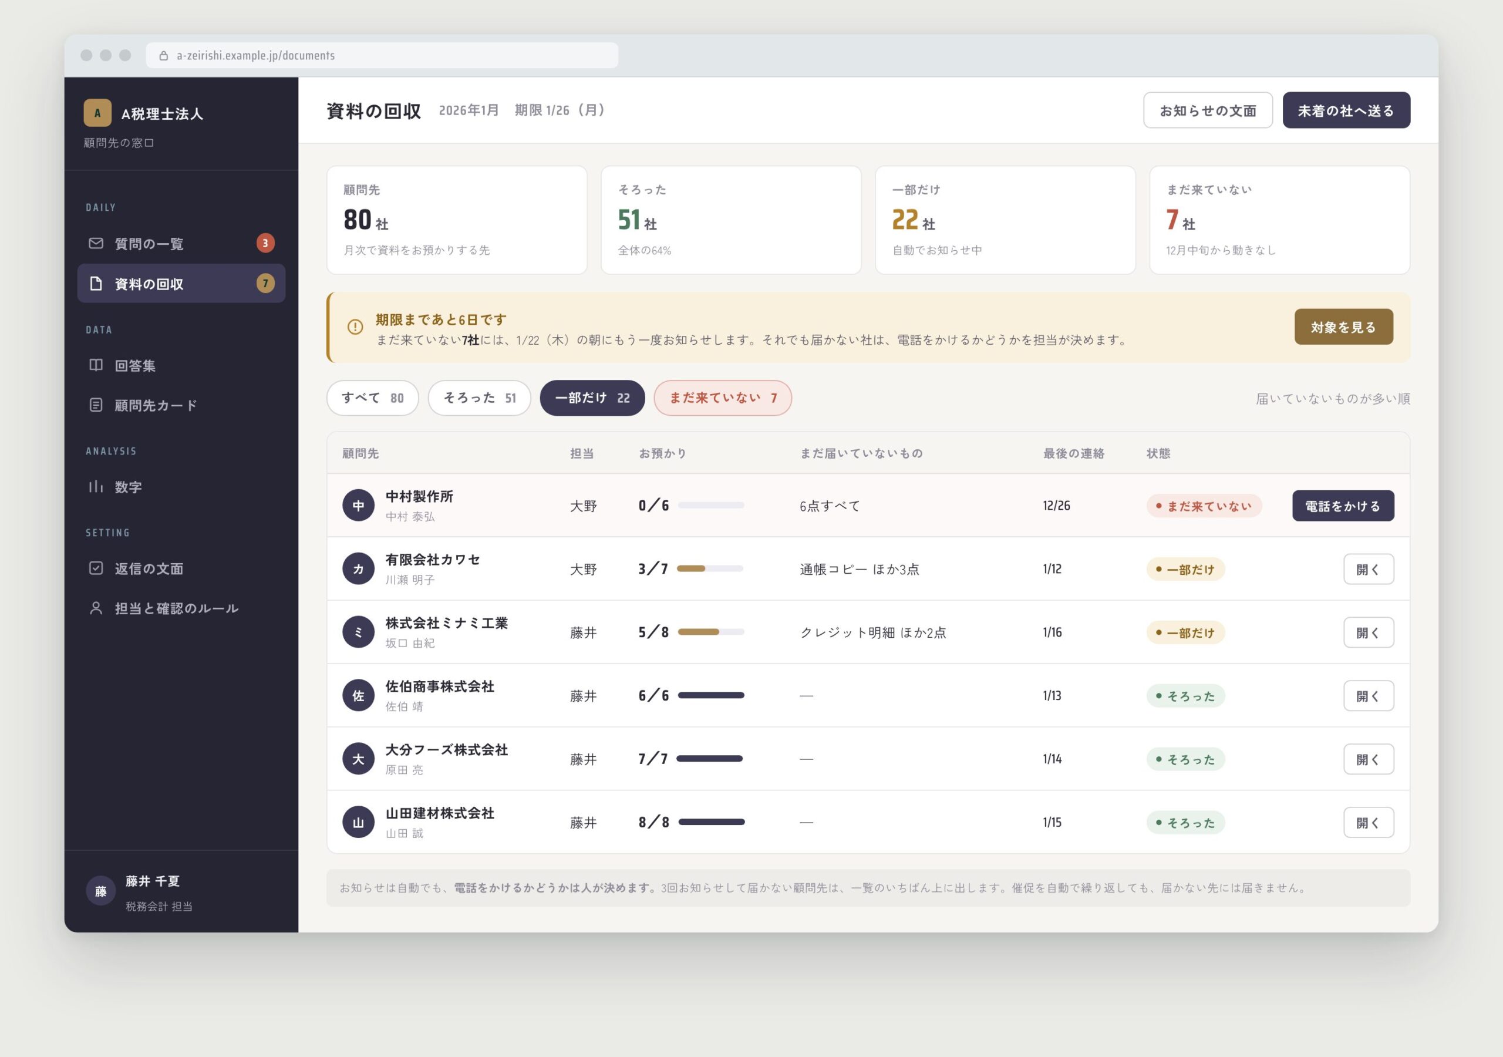Click the envelope icon for 質問の一覧
The height and width of the screenshot is (1057, 1503).
tap(96, 243)
